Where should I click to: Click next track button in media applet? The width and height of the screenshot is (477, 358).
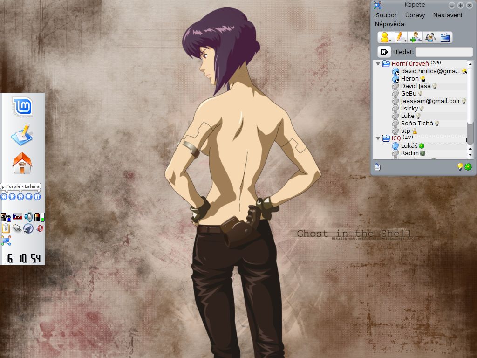20,197
